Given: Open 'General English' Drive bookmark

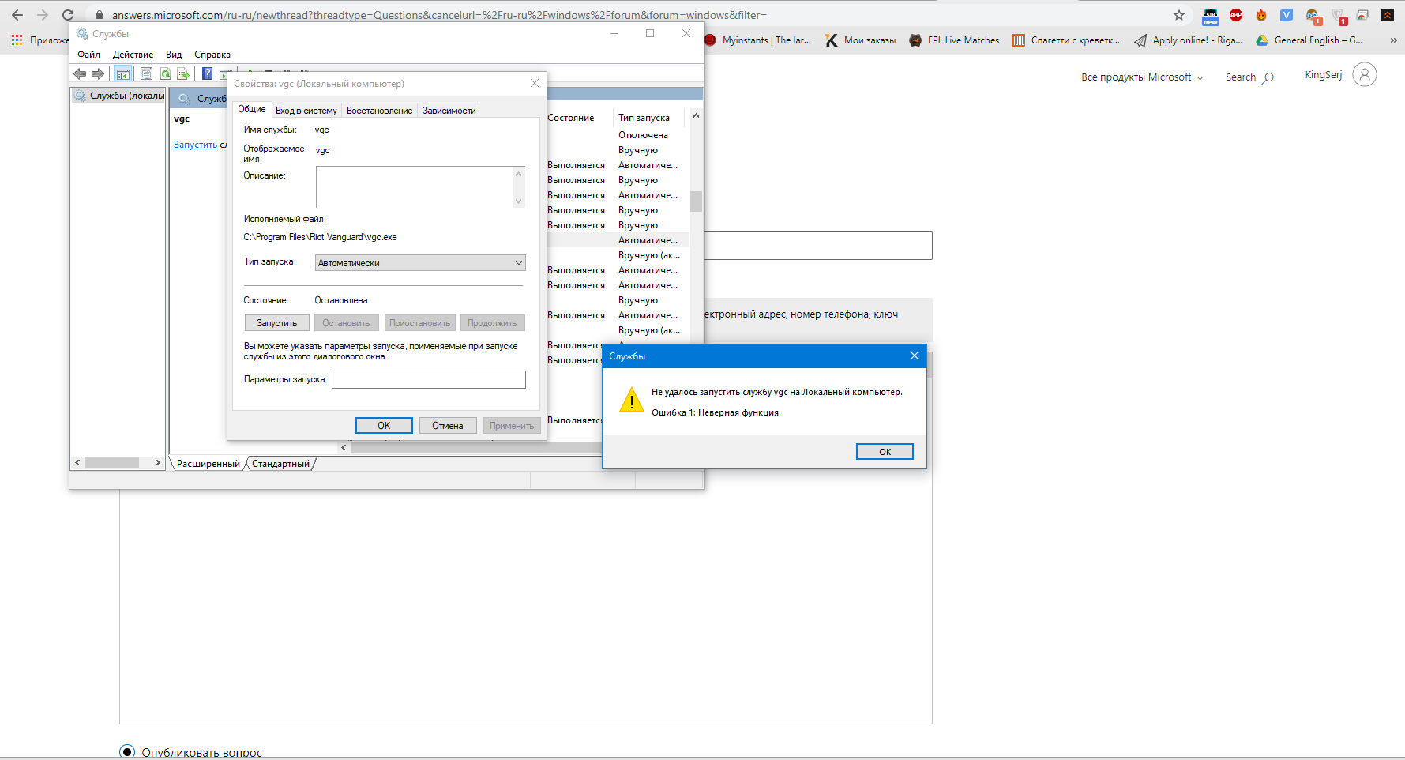Looking at the screenshot, I should pyautogui.click(x=1309, y=40).
